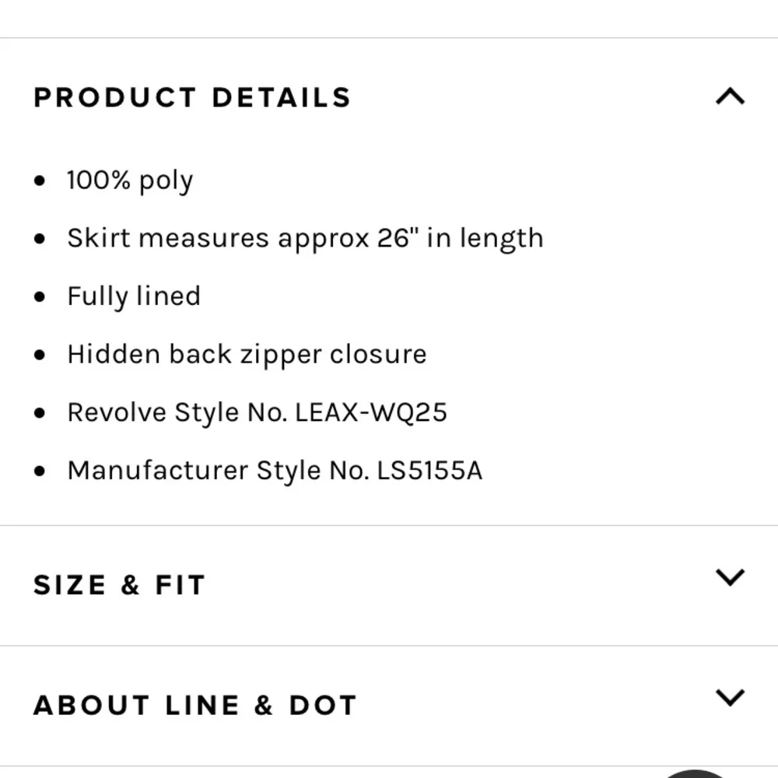
Task: Open the About Line & Dot heading
Action: (194, 706)
